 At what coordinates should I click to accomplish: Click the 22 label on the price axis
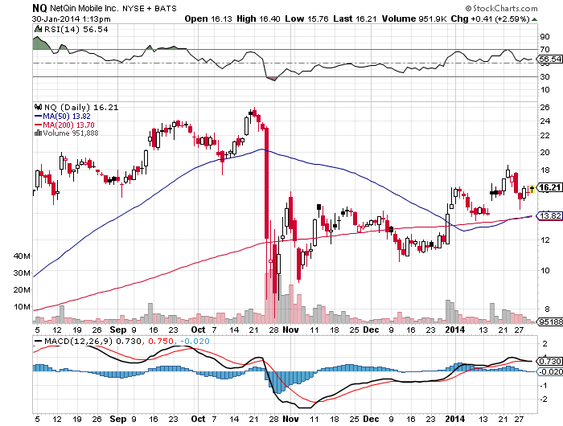pos(545,136)
